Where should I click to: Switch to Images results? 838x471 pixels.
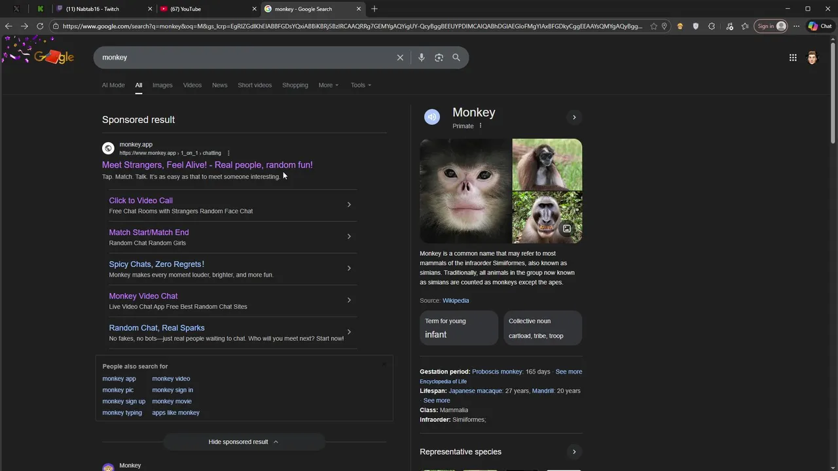(162, 85)
